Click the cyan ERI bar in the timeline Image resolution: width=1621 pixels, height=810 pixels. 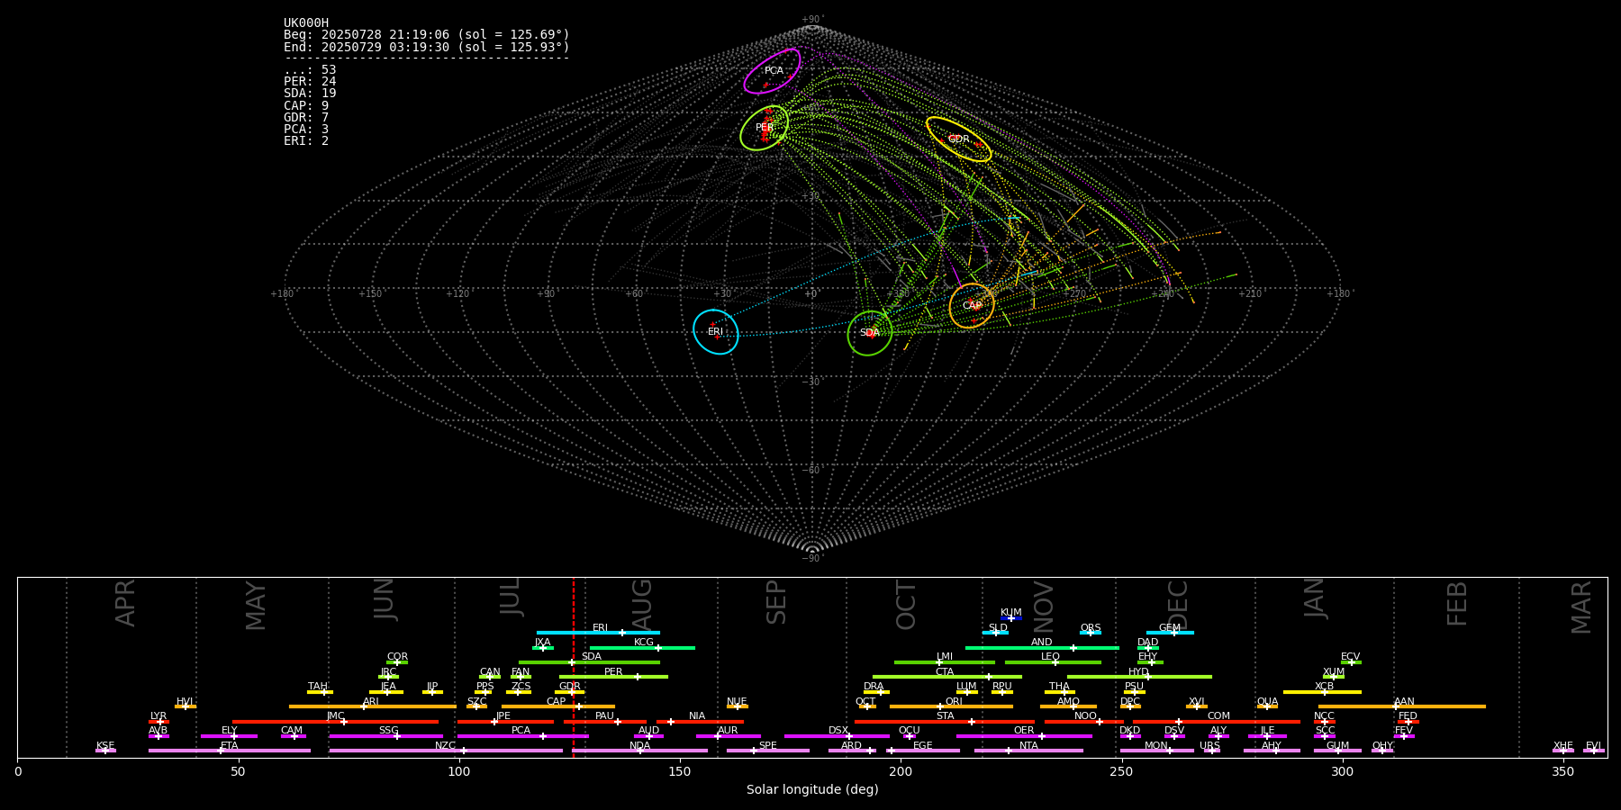click(x=598, y=633)
